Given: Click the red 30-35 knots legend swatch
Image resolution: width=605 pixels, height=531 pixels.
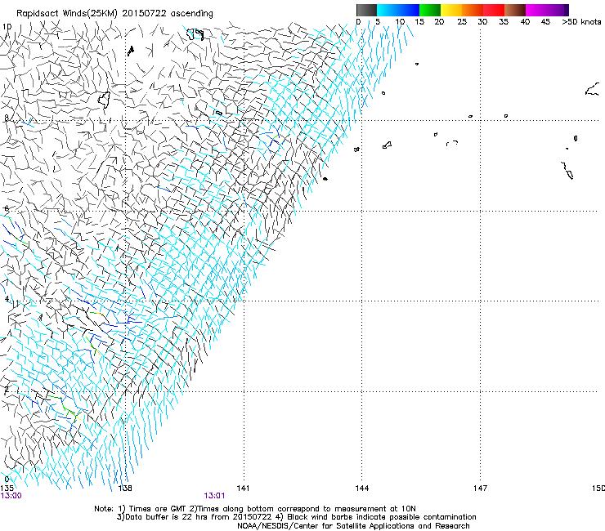Looking at the screenshot, I should click(x=494, y=10).
